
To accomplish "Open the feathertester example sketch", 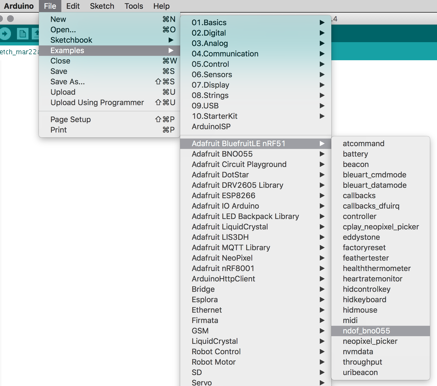I will (381, 258).
